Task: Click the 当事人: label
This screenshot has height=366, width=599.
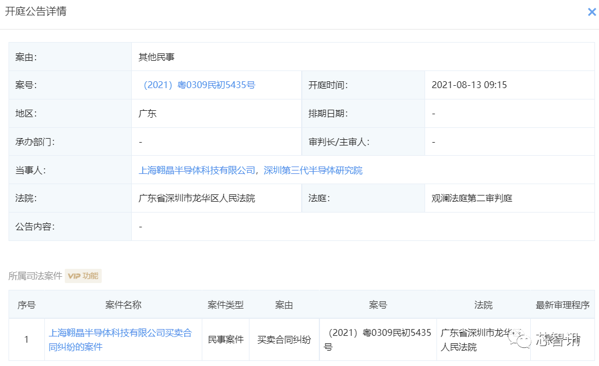Action: [31, 170]
